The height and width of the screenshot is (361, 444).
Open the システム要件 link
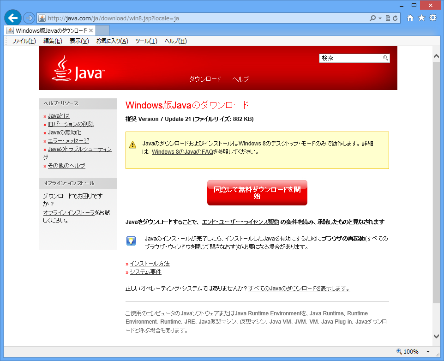(145, 272)
